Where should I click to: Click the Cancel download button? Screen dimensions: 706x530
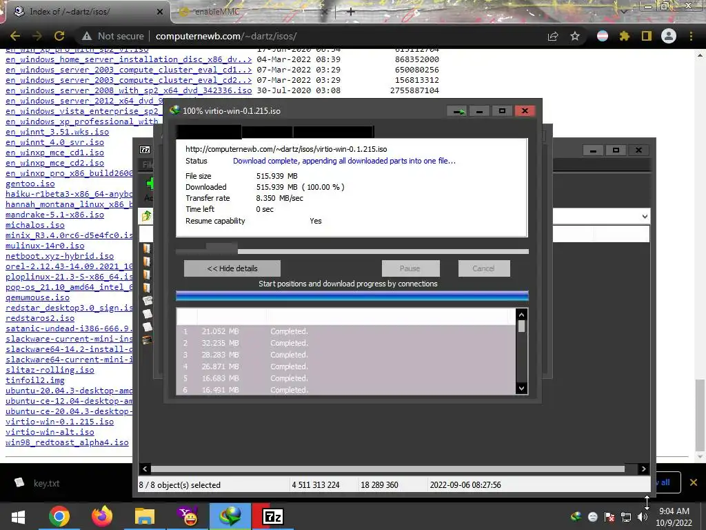pyautogui.click(x=484, y=268)
